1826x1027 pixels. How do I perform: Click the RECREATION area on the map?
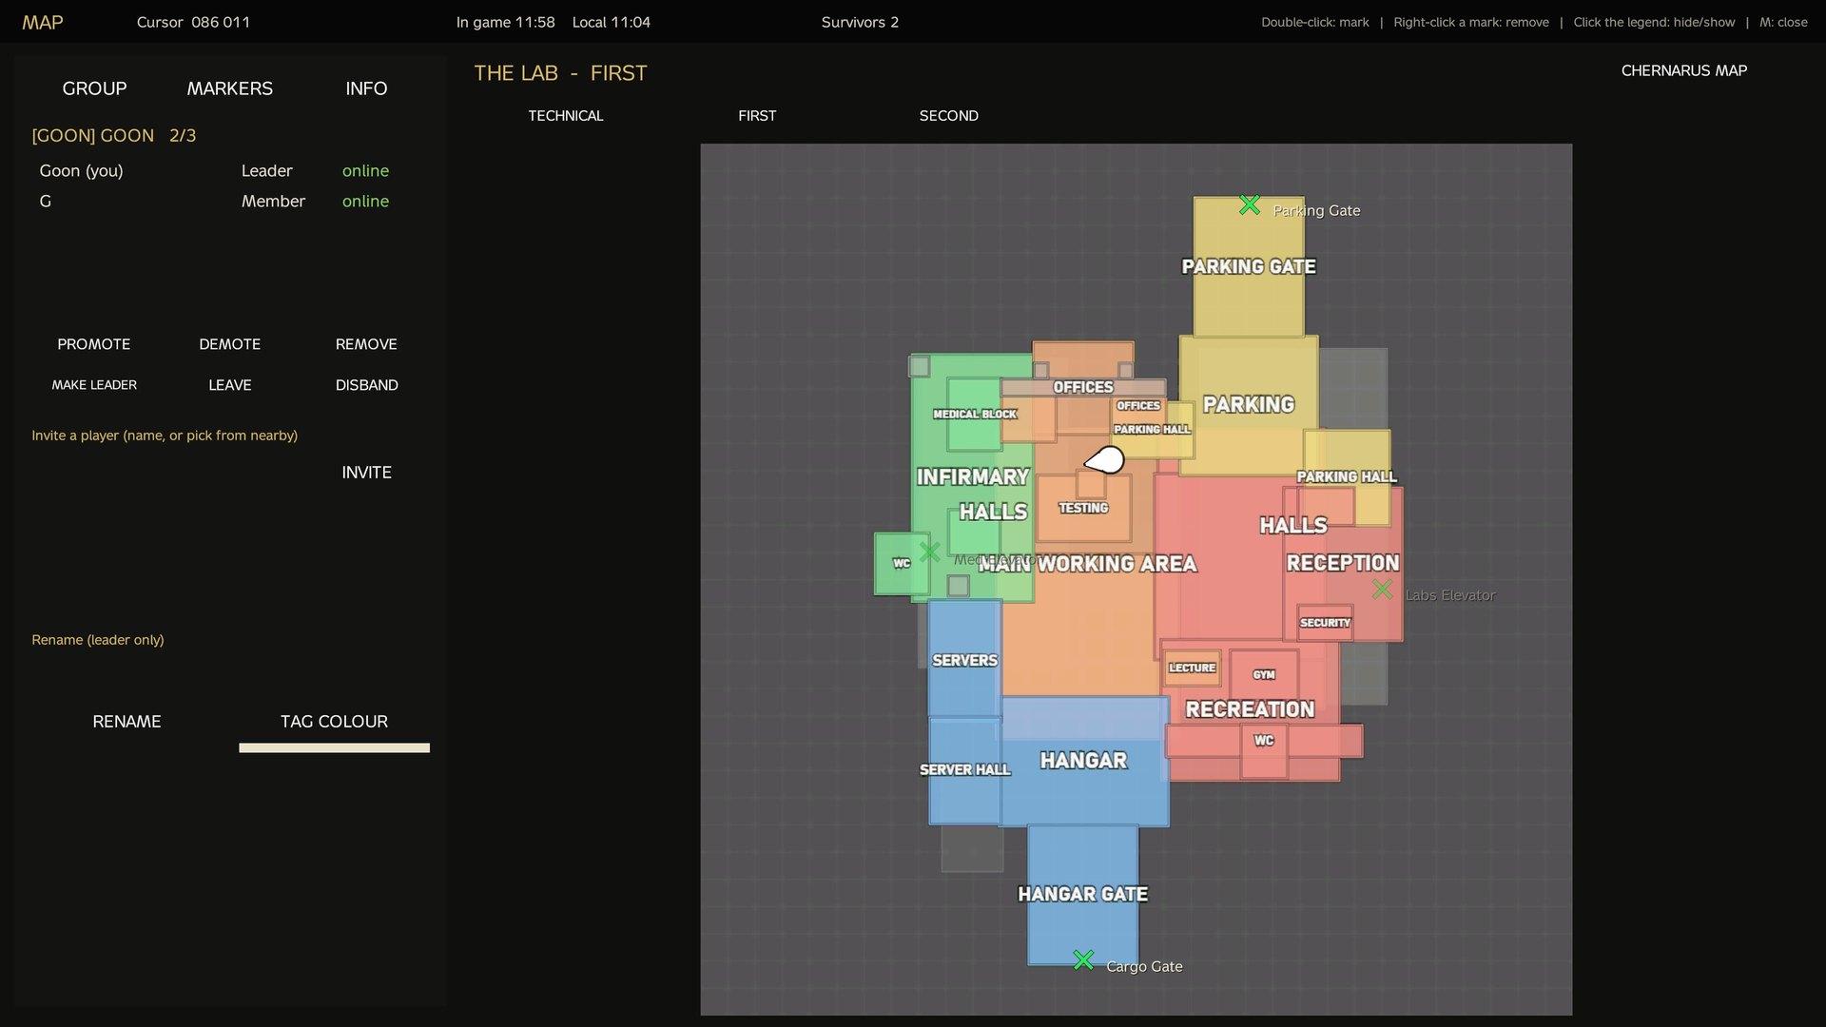click(x=1250, y=709)
